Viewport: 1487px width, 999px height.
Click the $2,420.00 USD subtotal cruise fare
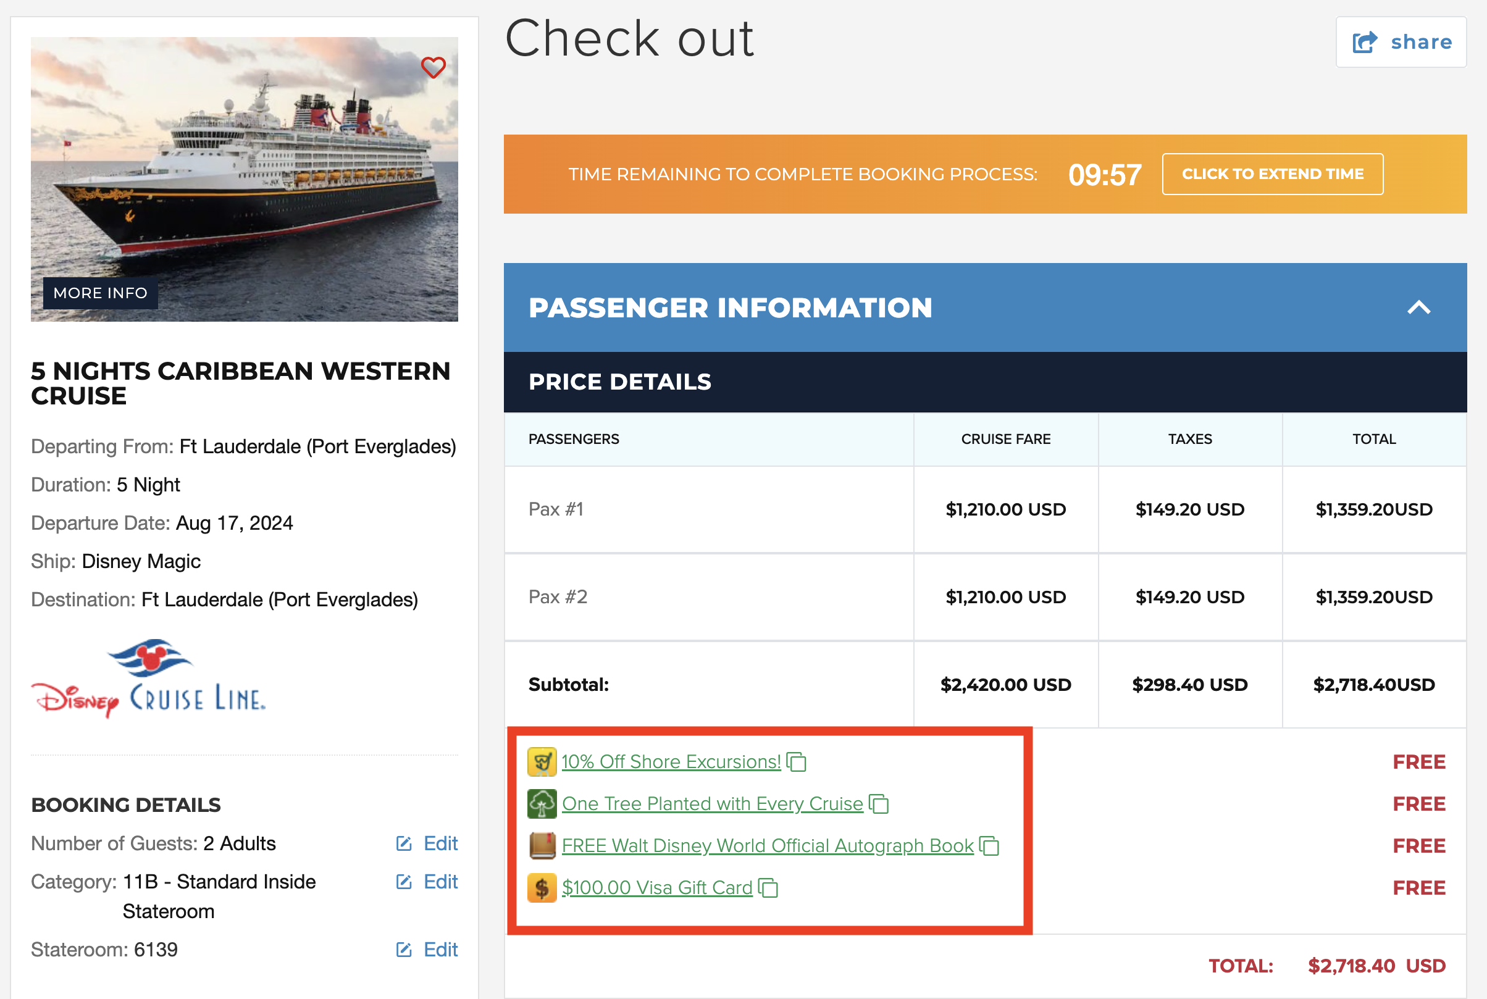click(x=1005, y=685)
